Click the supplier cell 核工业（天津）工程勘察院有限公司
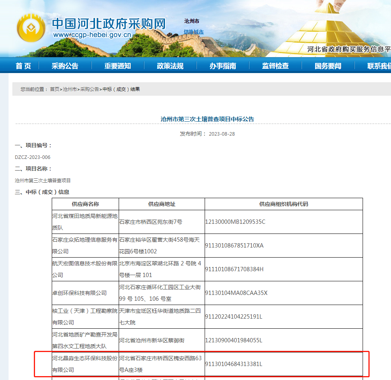Screen dimensions: 391x380 pos(85,317)
